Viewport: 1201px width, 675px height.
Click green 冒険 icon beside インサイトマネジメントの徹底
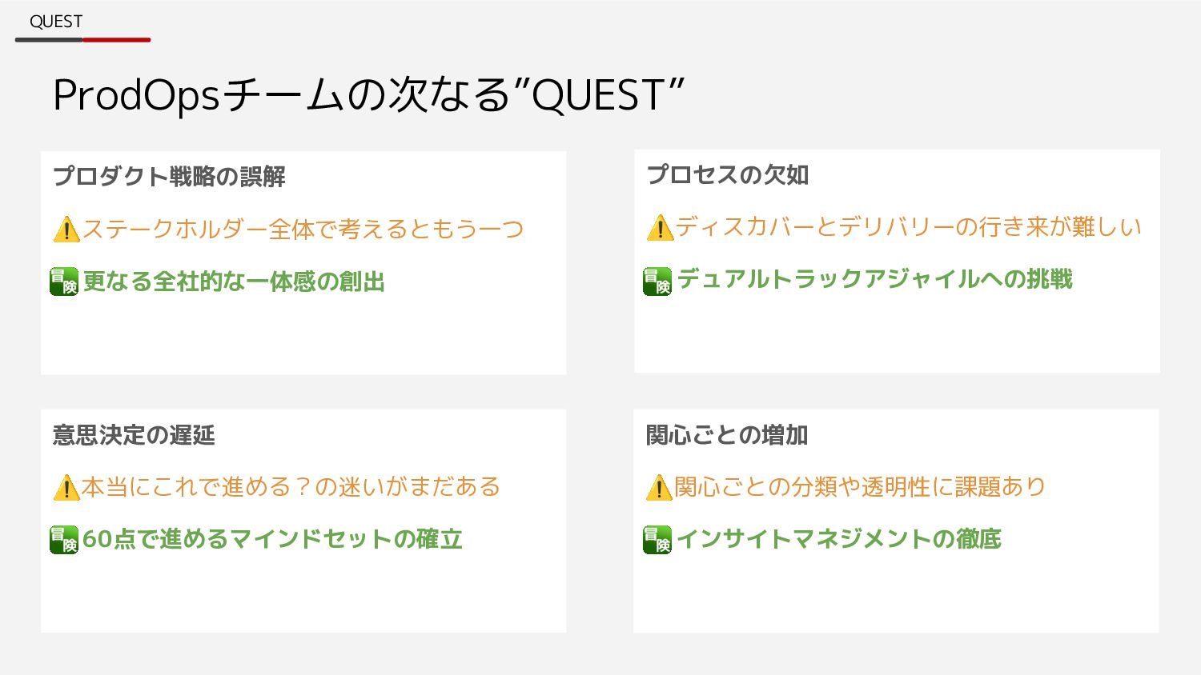tap(657, 540)
